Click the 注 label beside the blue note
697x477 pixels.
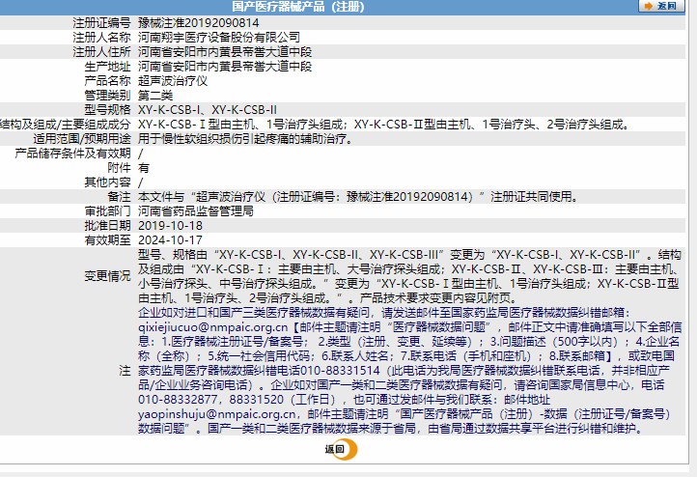coord(125,371)
